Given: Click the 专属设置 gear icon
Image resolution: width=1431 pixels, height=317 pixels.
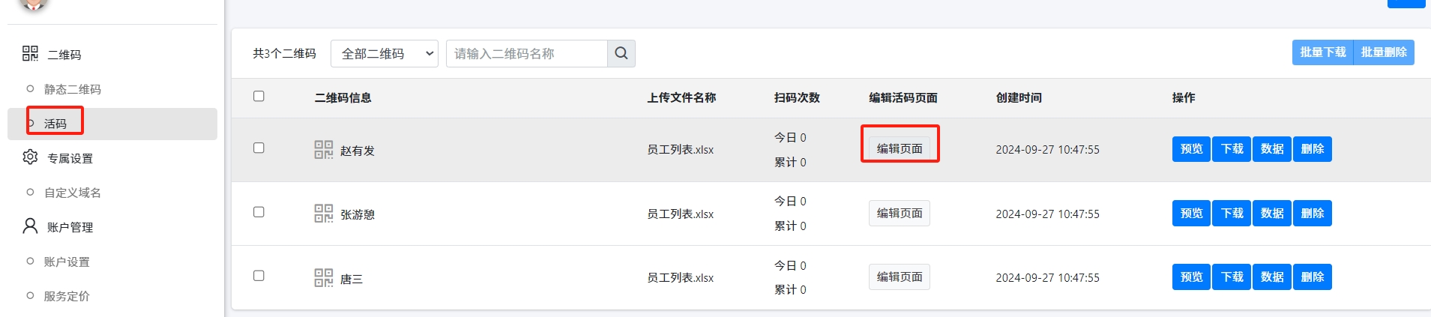Looking at the screenshot, I should (30, 157).
